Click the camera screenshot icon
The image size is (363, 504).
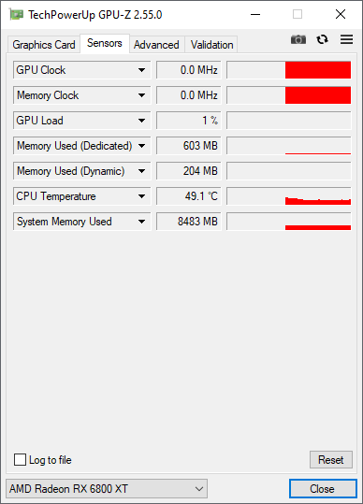point(298,39)
